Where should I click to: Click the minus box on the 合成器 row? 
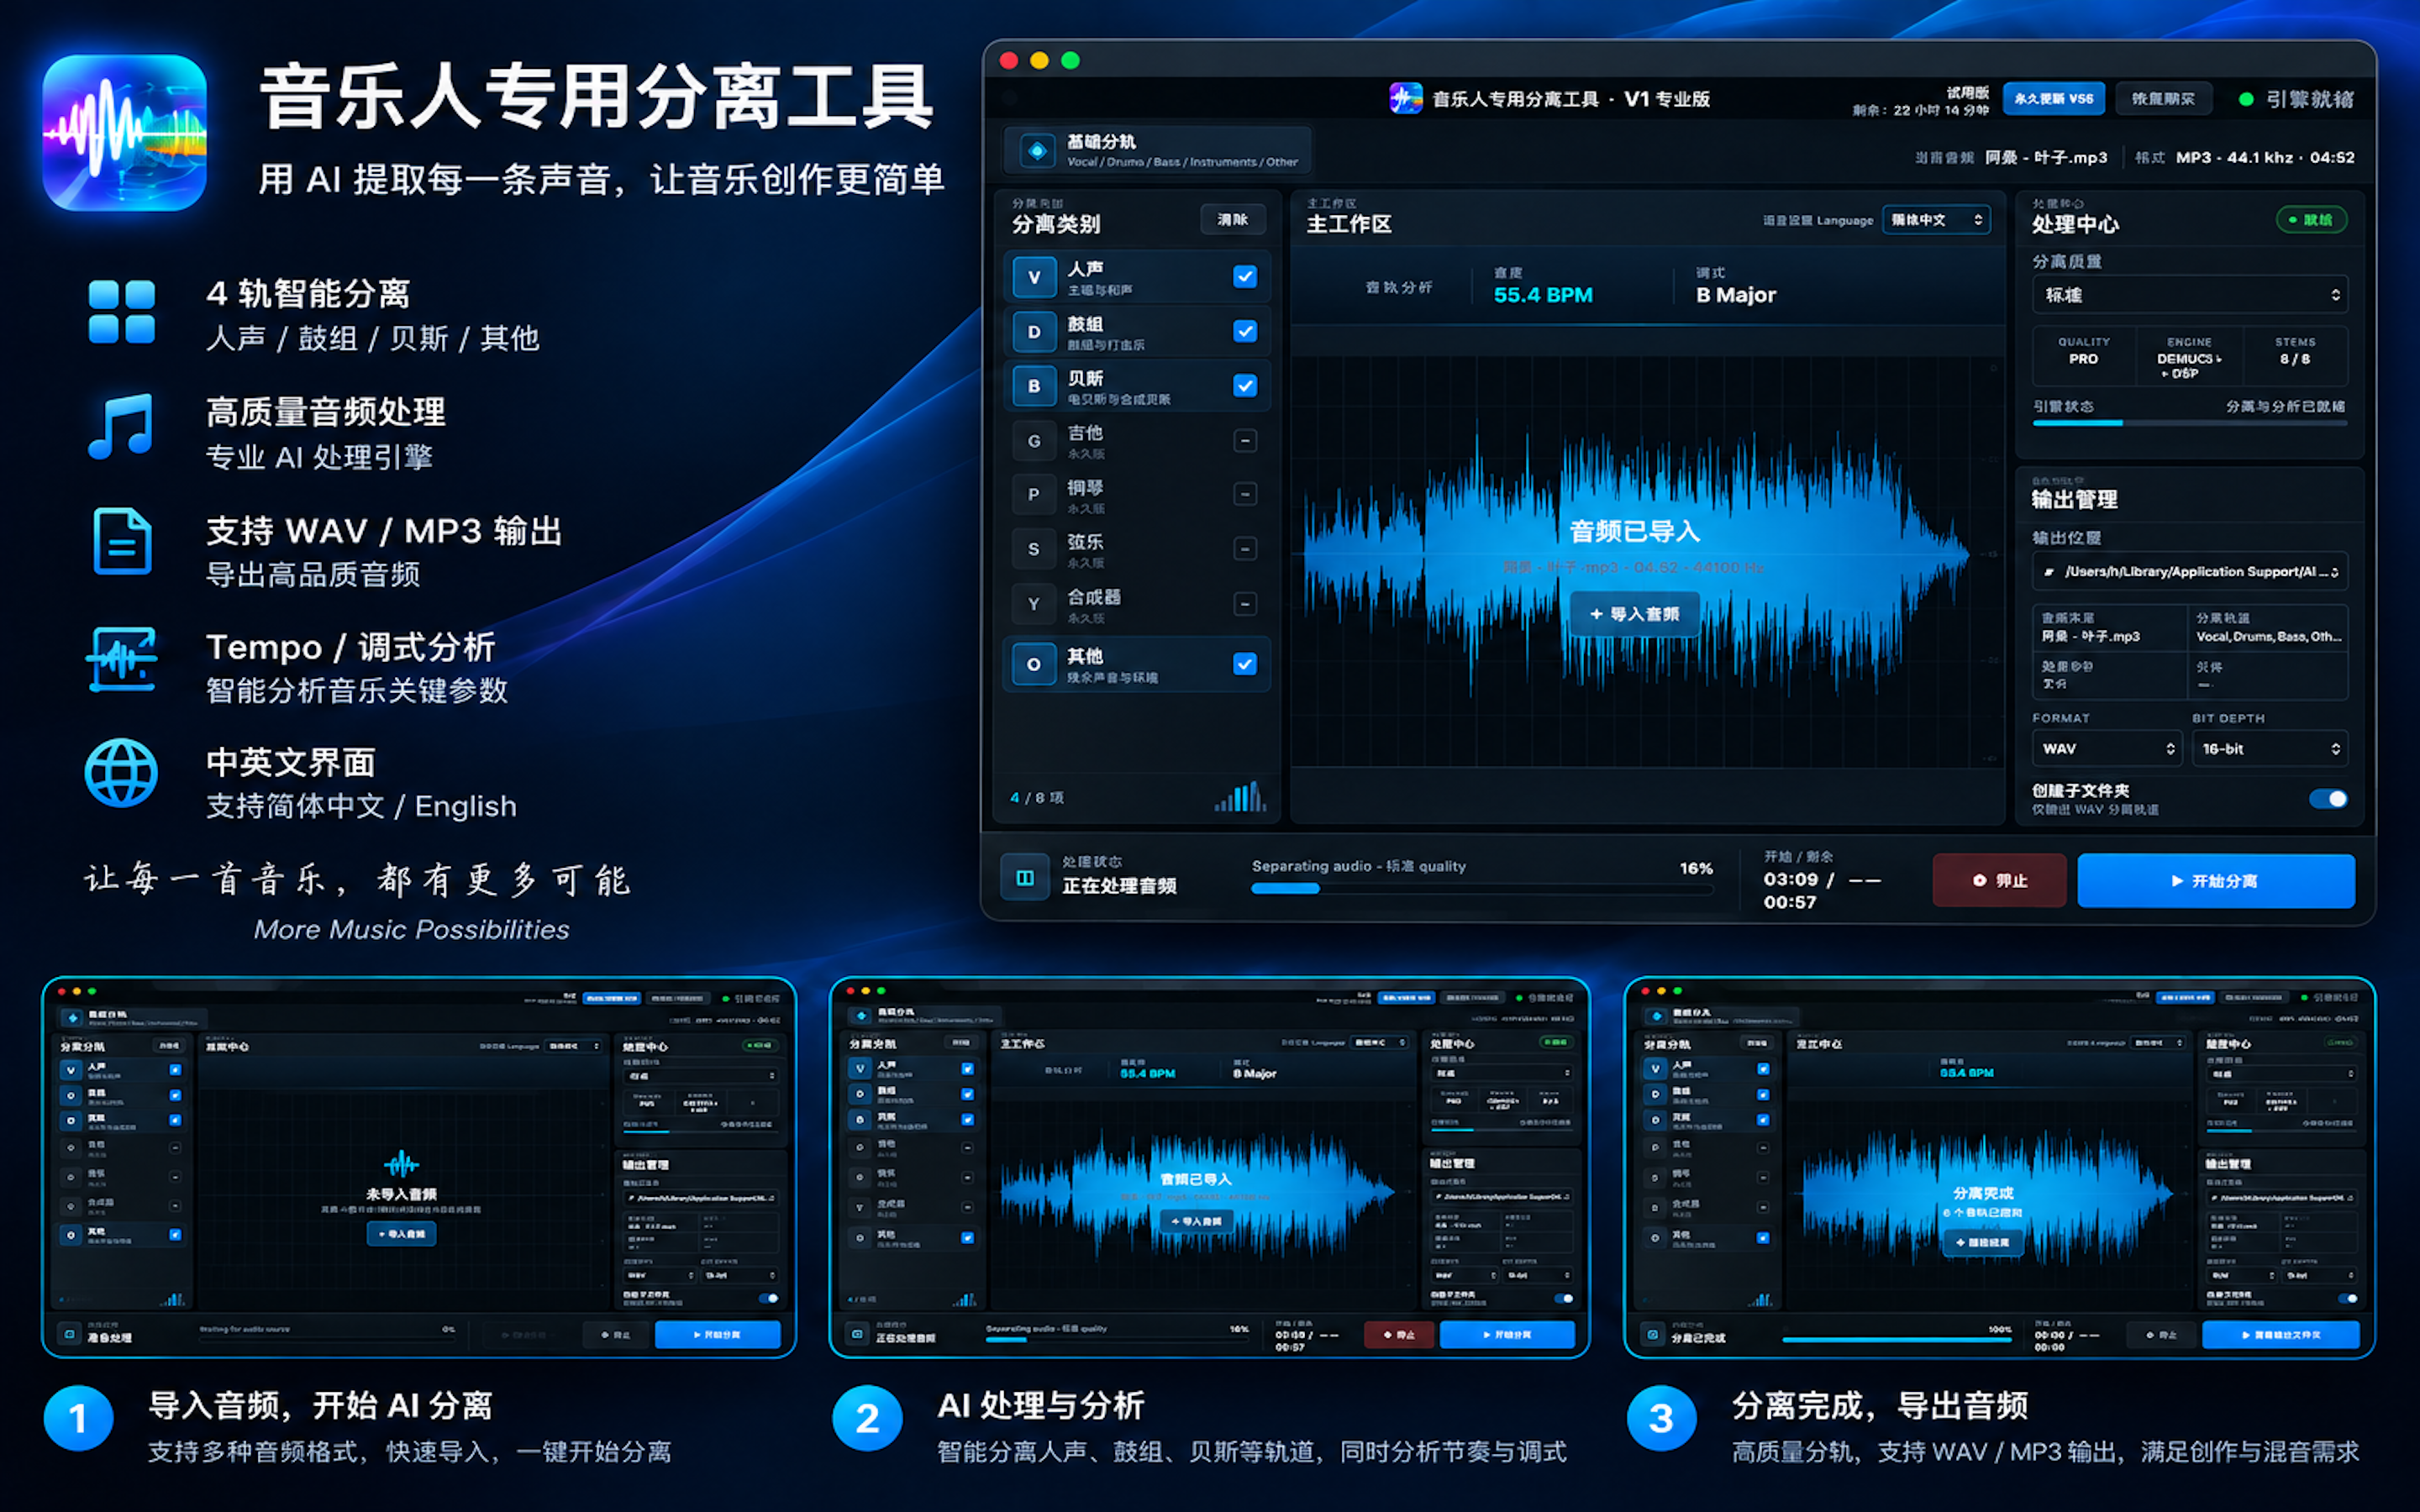[1245, 604]
